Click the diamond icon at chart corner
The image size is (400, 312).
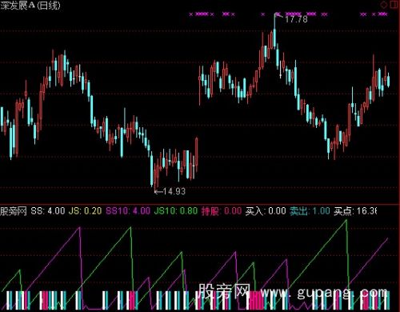[384, 5]
